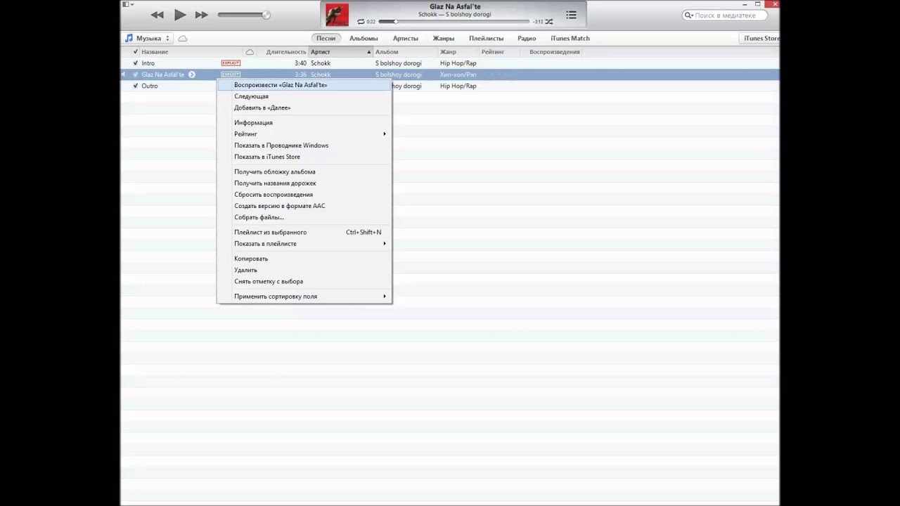The image size is (900, 506).
Task: Switch to the Артисты tab
Action: pos(406,38)
